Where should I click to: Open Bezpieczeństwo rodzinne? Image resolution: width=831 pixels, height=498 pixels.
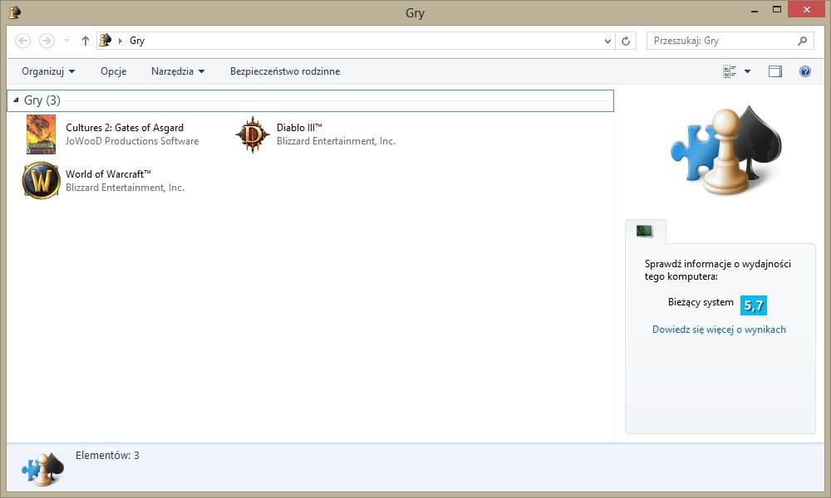pos(285,71)
